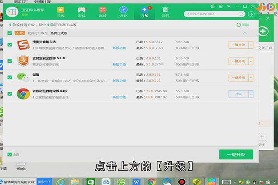
Task: Click 一键升级 for 微信
Action: (x=238, y=78)
